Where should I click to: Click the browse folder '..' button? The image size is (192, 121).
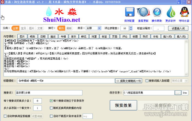(178, 93)
